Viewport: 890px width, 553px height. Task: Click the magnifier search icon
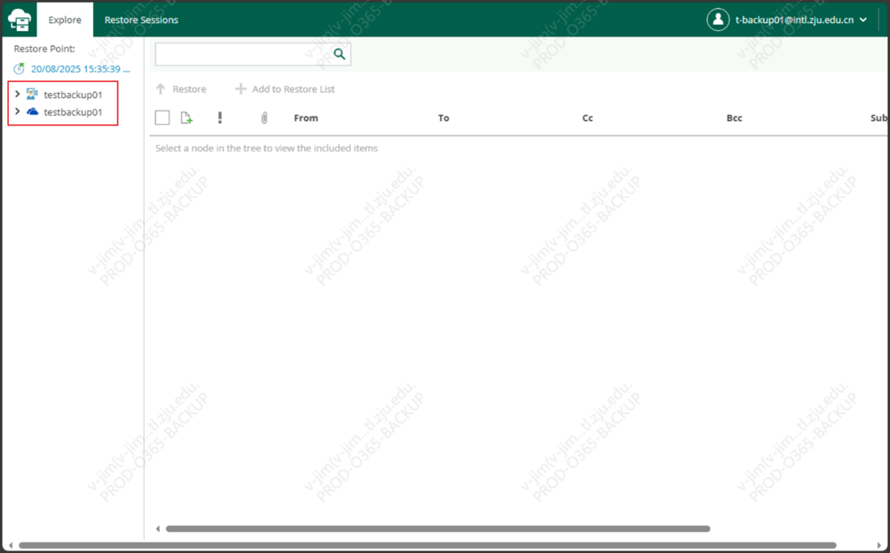pyautogui.click(x=339, y=54)
